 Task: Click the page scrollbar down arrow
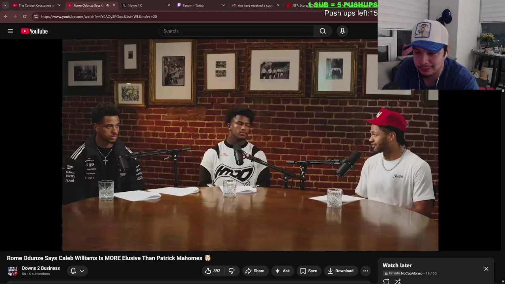(503, 282)
